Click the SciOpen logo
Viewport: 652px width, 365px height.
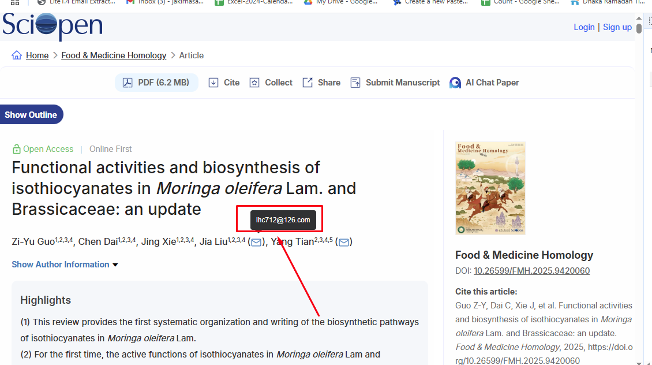pos(52,27)
